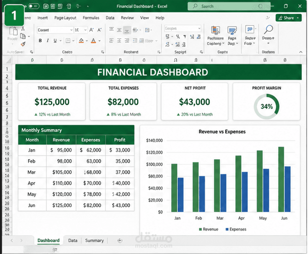Open the font color dropdown arrow
308x254 pixels.
(99, 40)
